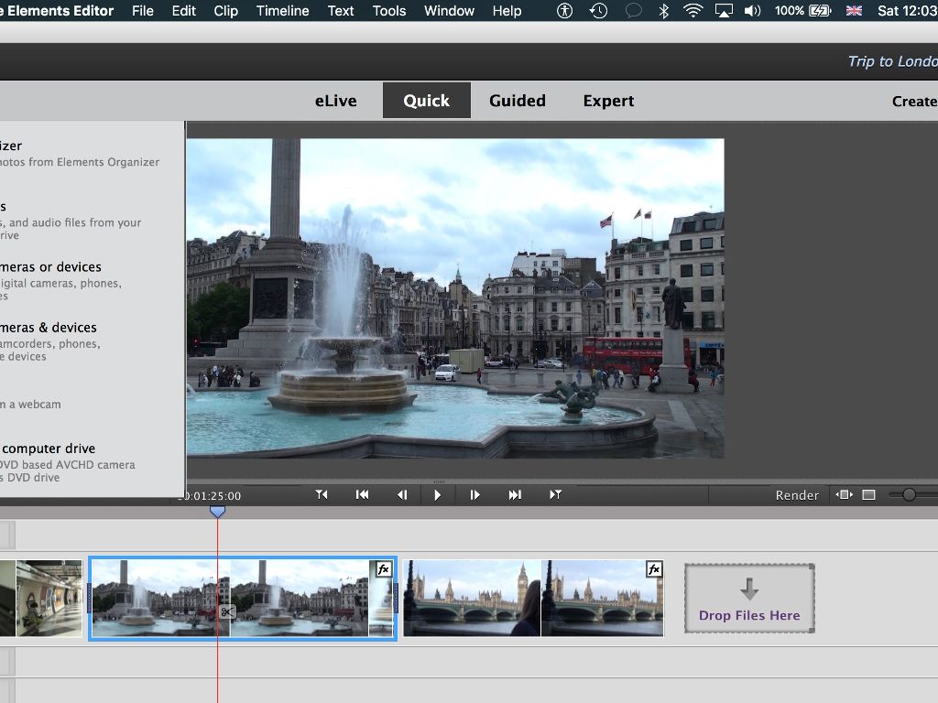Click the Render button
Image resolution: width=938 pixels, height=703 pixels.
coord(797,495)
